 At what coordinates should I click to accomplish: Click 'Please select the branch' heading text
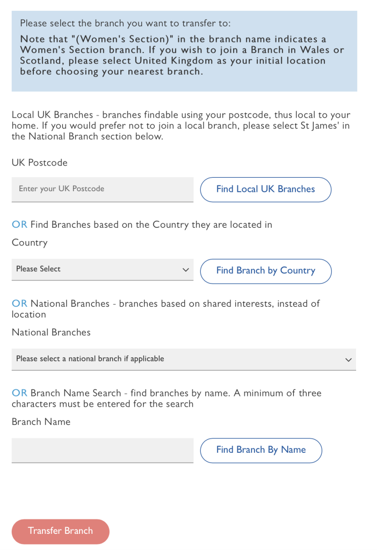click(125, 24)
